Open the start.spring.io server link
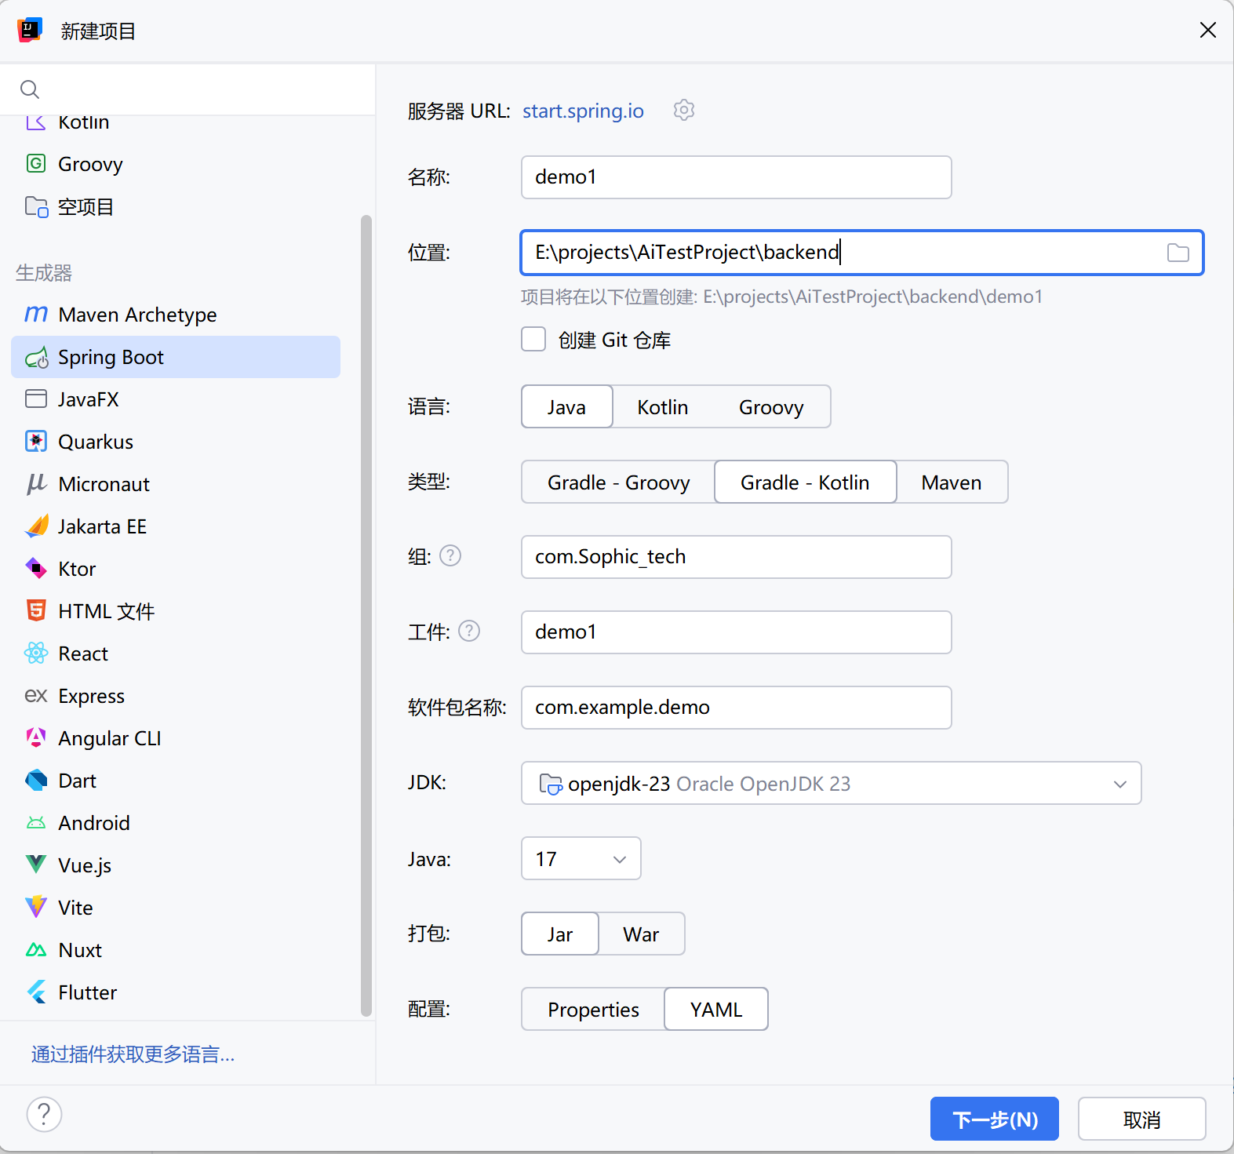 (583, 111)
